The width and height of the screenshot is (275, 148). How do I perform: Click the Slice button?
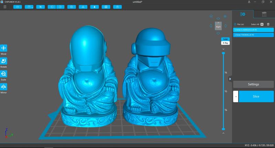pos(256,96)
